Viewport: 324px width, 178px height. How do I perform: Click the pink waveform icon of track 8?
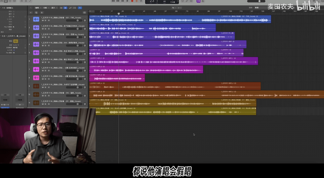pyautogui.click(x=36, y=78)
